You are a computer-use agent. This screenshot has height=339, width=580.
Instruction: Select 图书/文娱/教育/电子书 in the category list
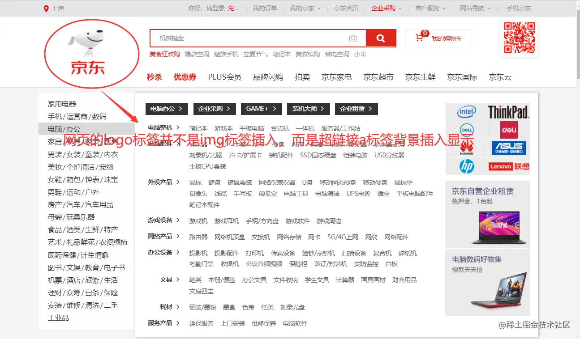86,267
